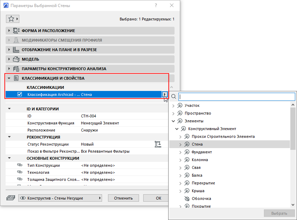Expand ПАРАМЕТРЫ КОНСТРУКТИВНОГО АНАЛИЗА panel
The width and height of the screenshot is (297, 220).
coord(9,69)
